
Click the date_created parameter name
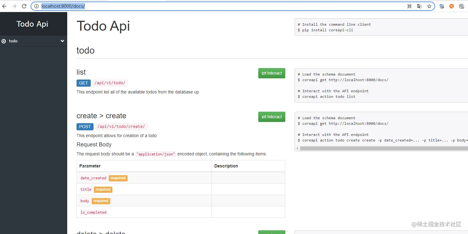click(93, 178)
